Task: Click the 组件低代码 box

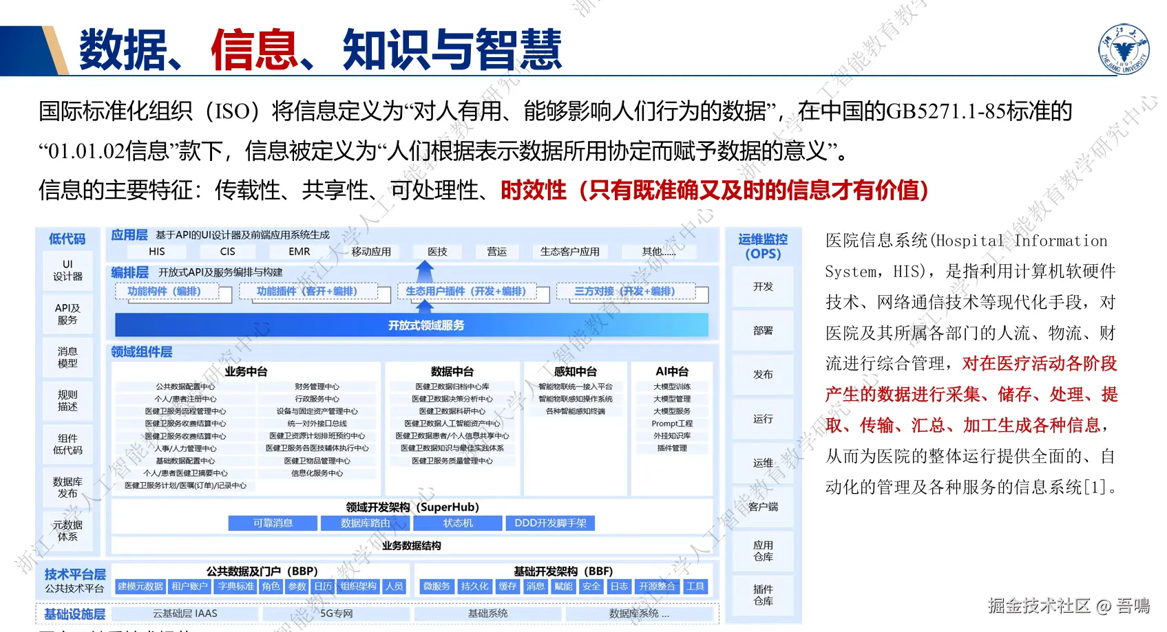Action: tap(67, 444)
